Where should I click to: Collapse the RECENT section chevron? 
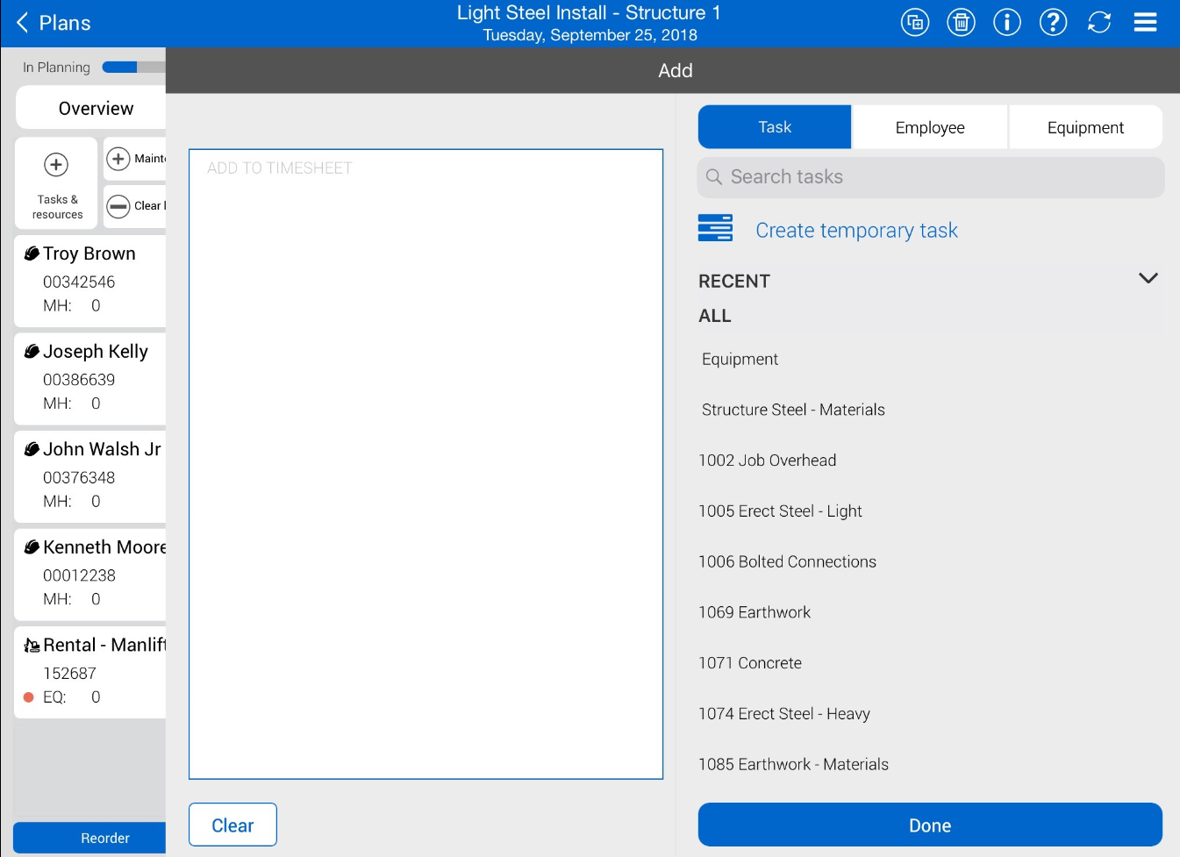[1148, 279]
